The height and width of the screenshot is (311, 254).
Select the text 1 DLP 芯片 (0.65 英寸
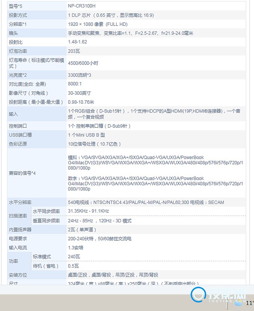click(92, 15)
